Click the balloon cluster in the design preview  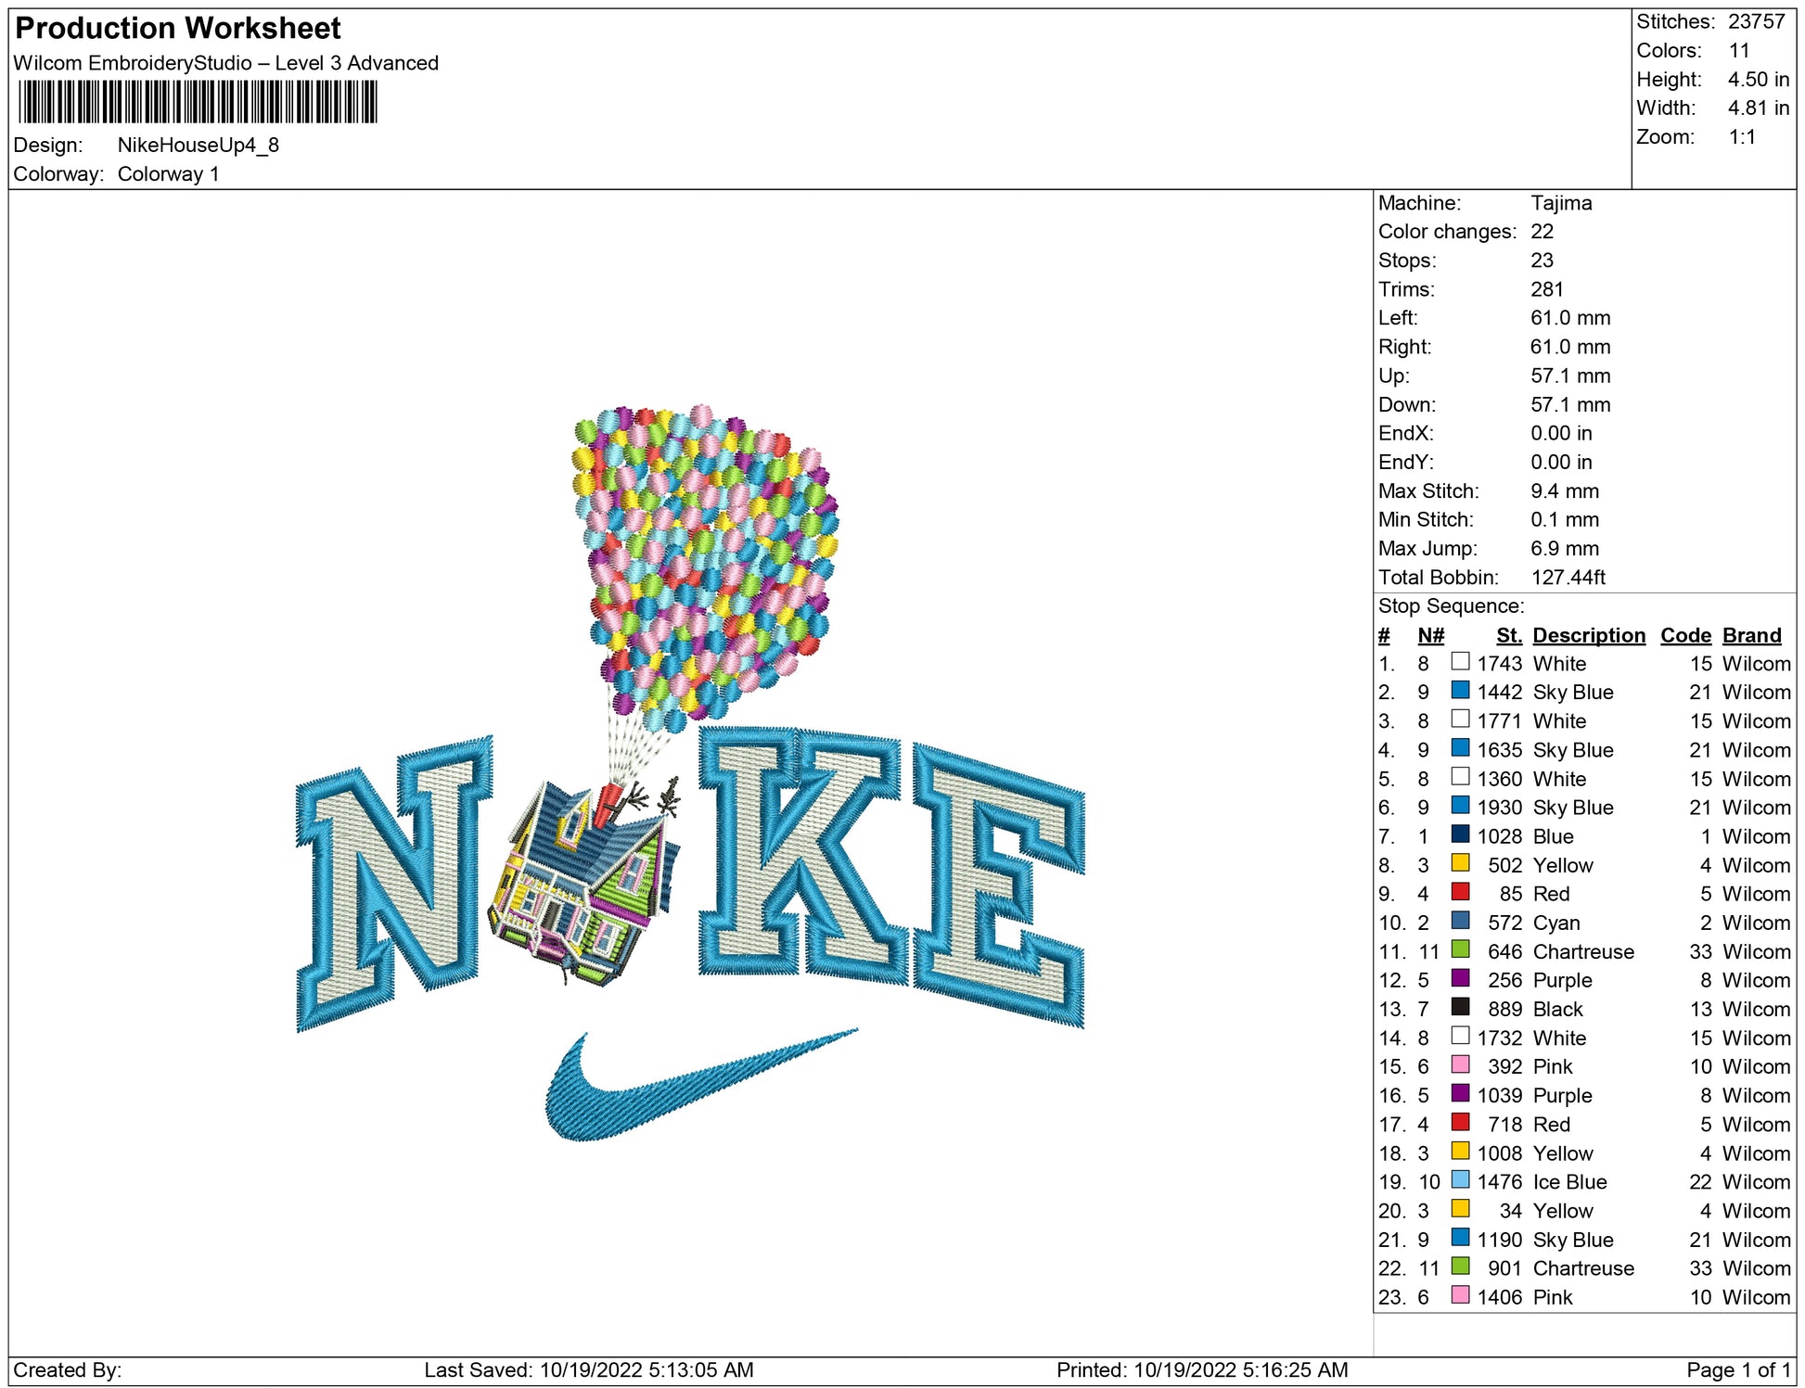pyautogui.click(x=707, y=556)
